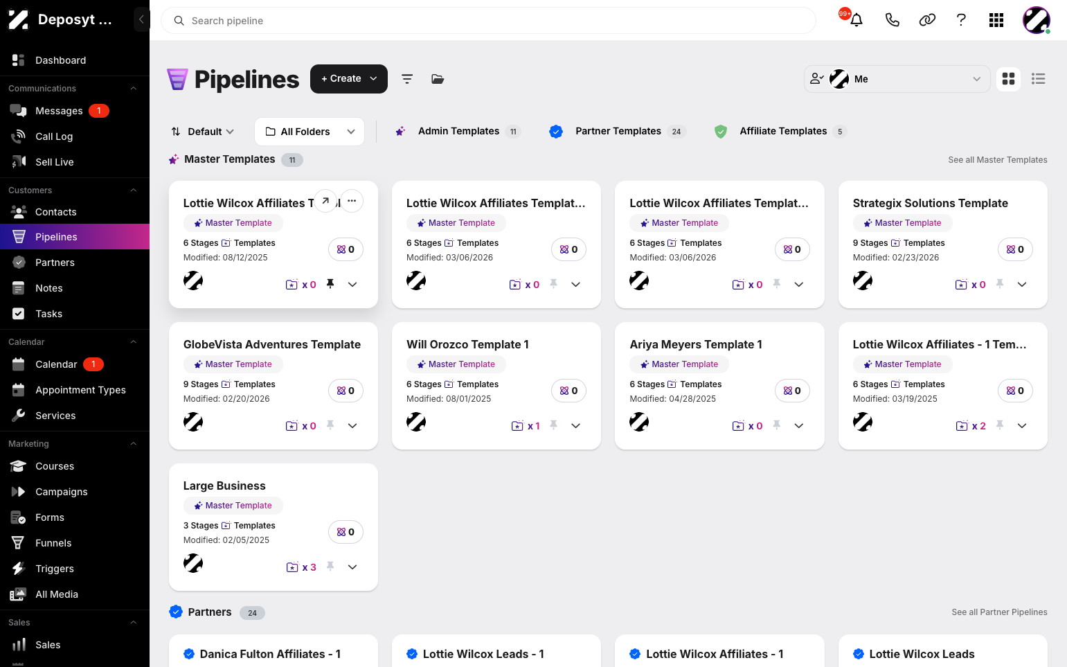Open the help question mark icon
This screenshot has width=1067, height=667.
961,20
